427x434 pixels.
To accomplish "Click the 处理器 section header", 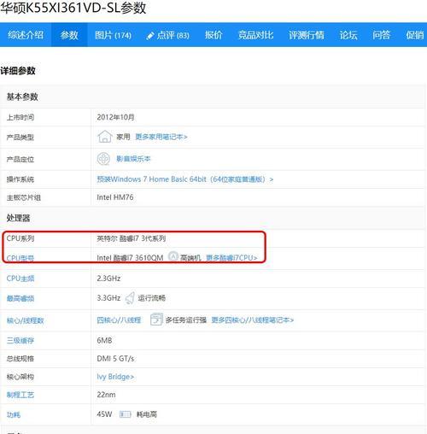I will 18,218.
